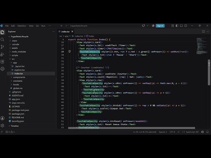This screenshot has height=158, width=211.
Task: Open the View menu
Action: [31, 26]
